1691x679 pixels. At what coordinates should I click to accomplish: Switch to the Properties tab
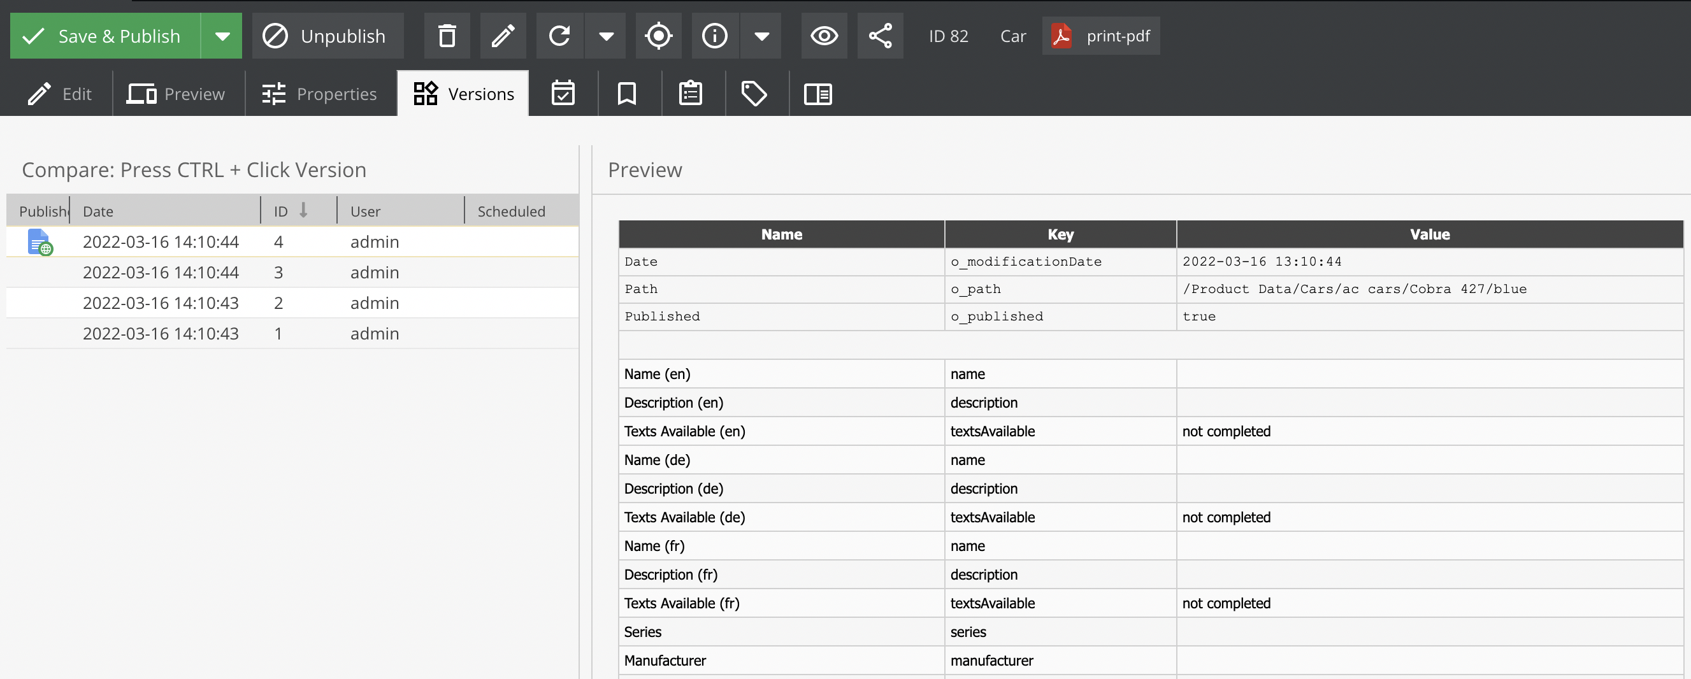pyautogui.click(x=320, y=94)
